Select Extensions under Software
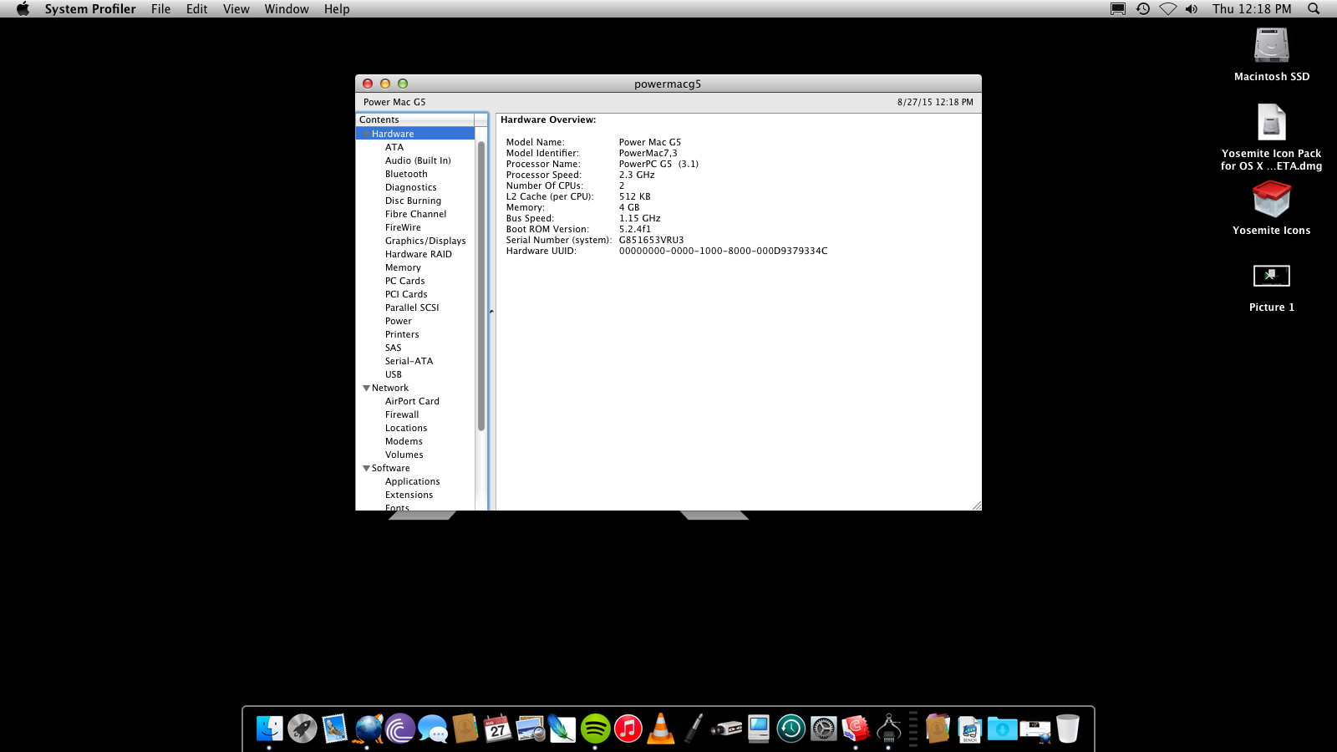The width and height of the screenshot is (1337, 752). [409, 495]
